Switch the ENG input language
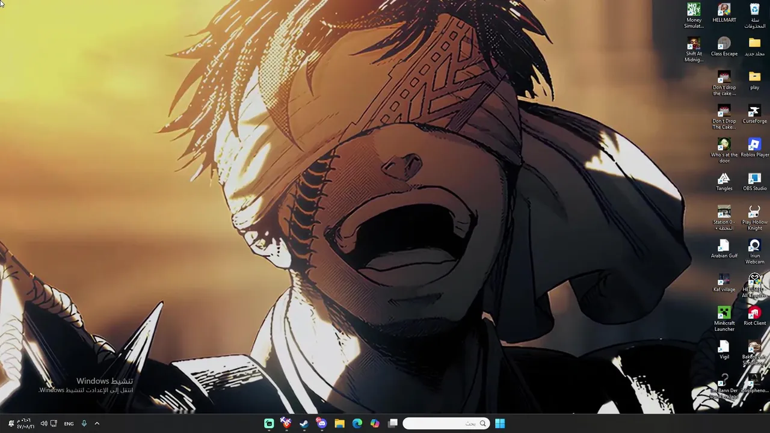770x433 pixels. coord(69,423)
